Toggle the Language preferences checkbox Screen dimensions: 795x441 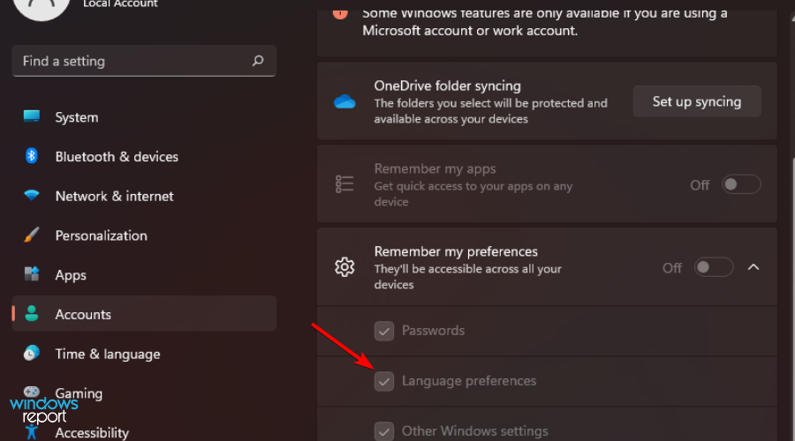384,381
